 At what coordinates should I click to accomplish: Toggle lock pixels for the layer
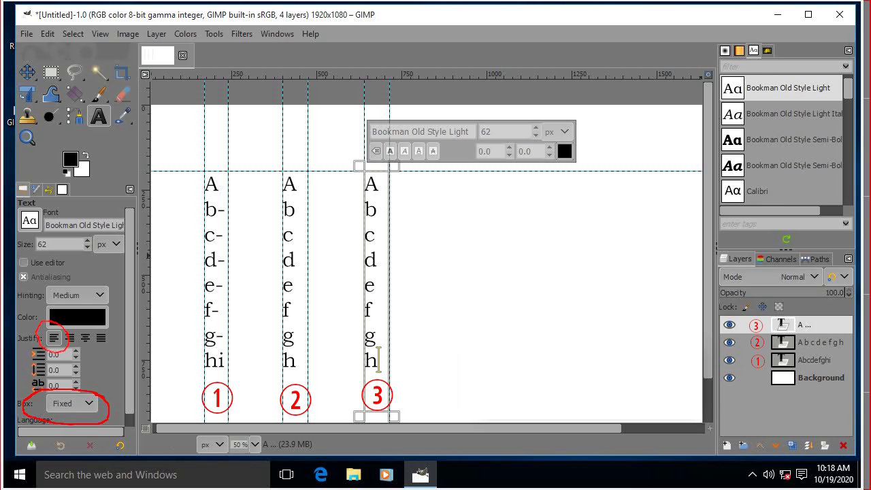tap(746, 307)
